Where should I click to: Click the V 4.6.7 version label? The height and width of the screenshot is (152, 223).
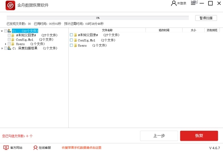[x=214, y=148]
